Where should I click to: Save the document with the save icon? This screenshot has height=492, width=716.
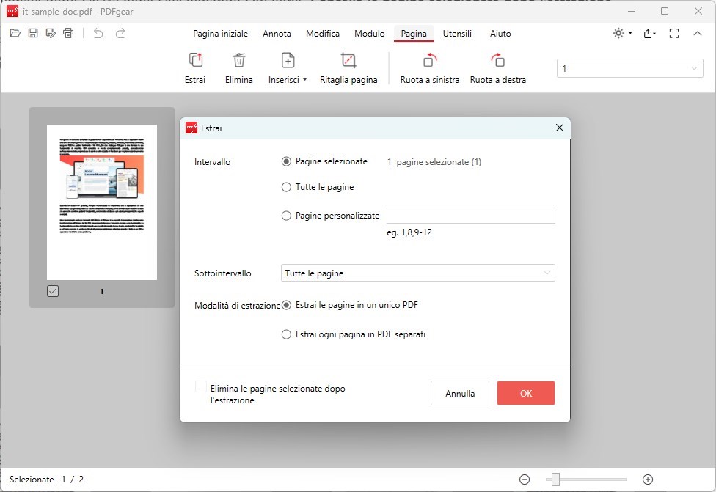[x=32, y=33]
